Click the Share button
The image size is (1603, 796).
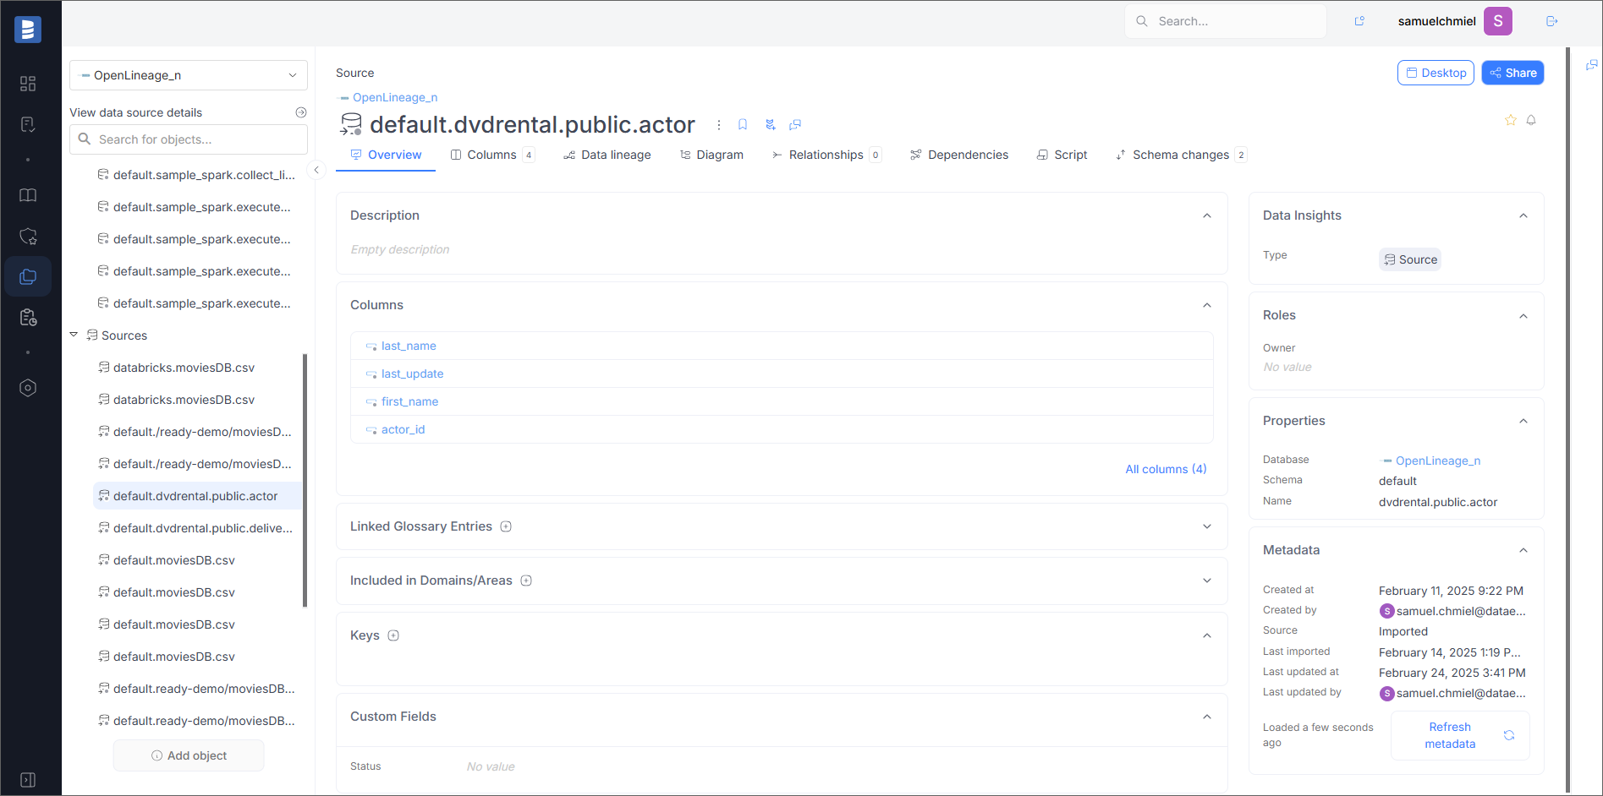tap(1512, 73)
